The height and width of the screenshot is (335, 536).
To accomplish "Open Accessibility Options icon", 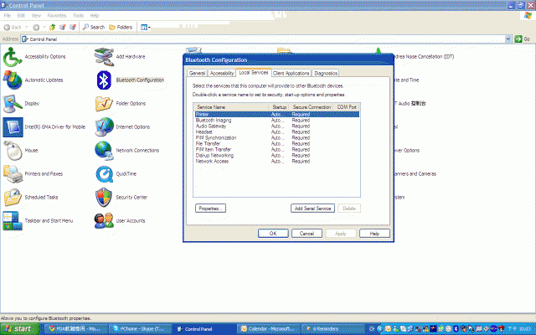I will 13,57.
